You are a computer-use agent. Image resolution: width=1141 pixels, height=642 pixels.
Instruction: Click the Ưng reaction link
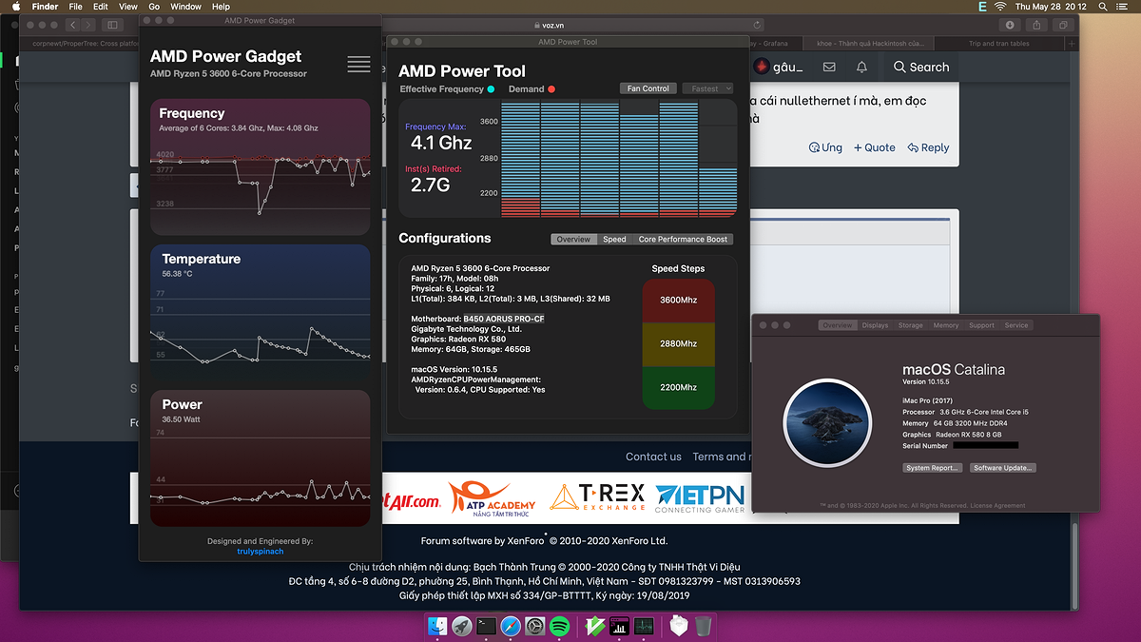tap(825, 147)
